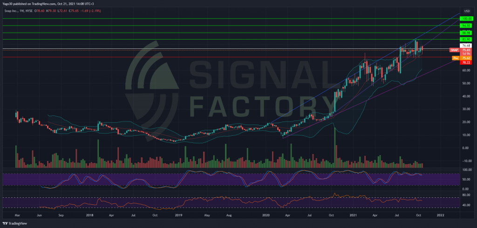Click the 2019 label on time axis
Screen dimensions: 477x228
(x=178, y=215)
